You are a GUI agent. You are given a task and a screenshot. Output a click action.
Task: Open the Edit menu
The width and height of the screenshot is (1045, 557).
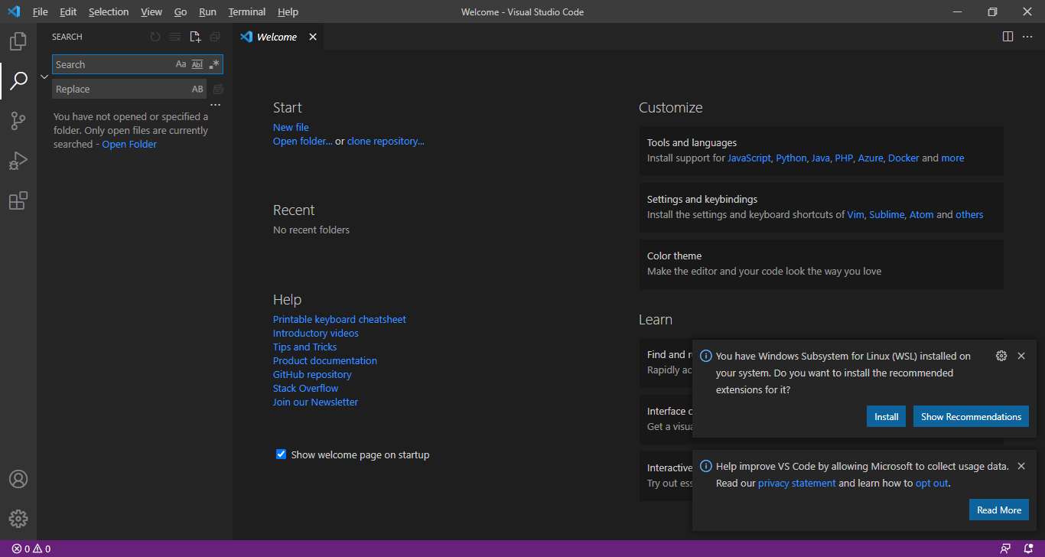[x=68, y=11]
